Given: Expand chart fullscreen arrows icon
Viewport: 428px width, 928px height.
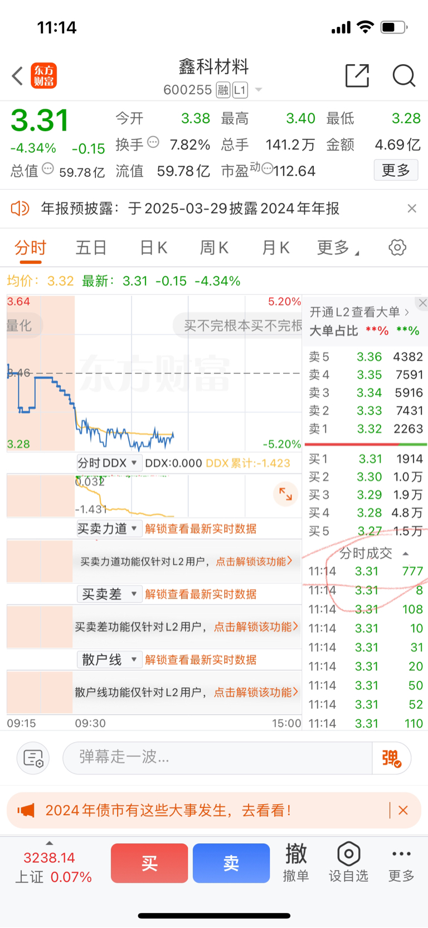Looking at the screenshot, I should tap(285, 494).
